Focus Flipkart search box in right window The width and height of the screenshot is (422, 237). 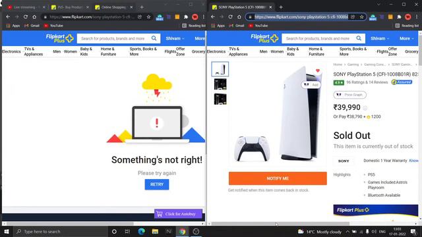point(318,38)
